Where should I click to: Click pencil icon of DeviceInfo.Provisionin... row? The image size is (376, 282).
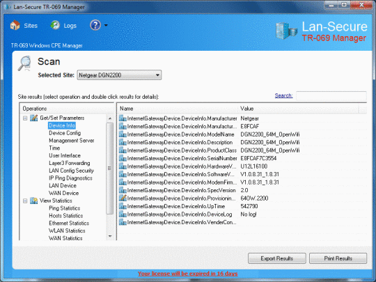[x=123, y=198]
